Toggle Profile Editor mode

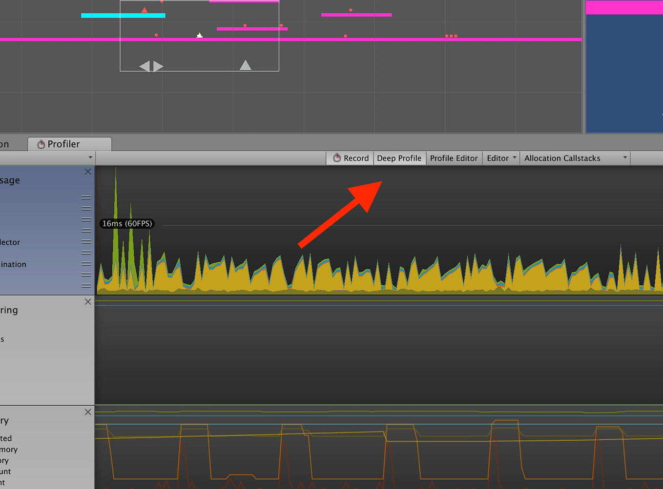tap(454, 158)
